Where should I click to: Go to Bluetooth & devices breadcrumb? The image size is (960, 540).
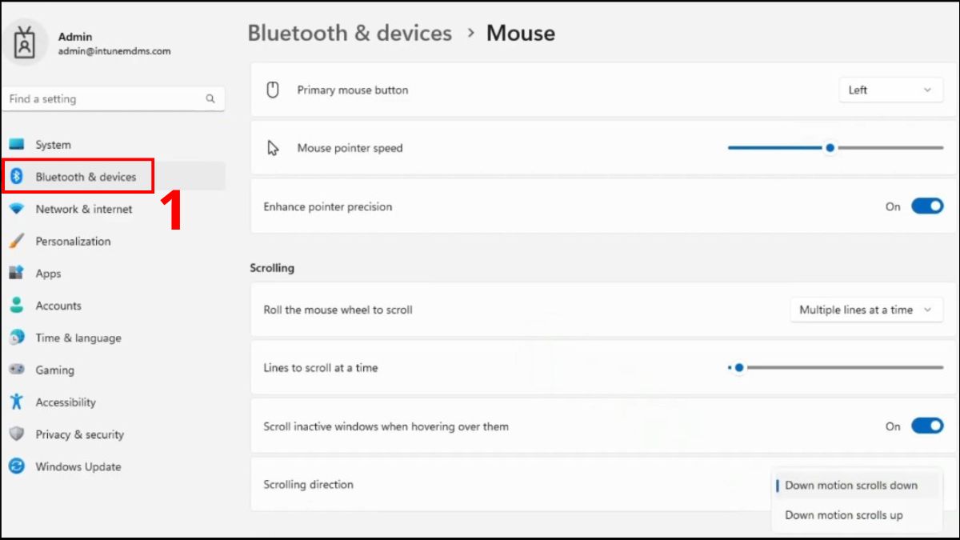pos(350,34)
